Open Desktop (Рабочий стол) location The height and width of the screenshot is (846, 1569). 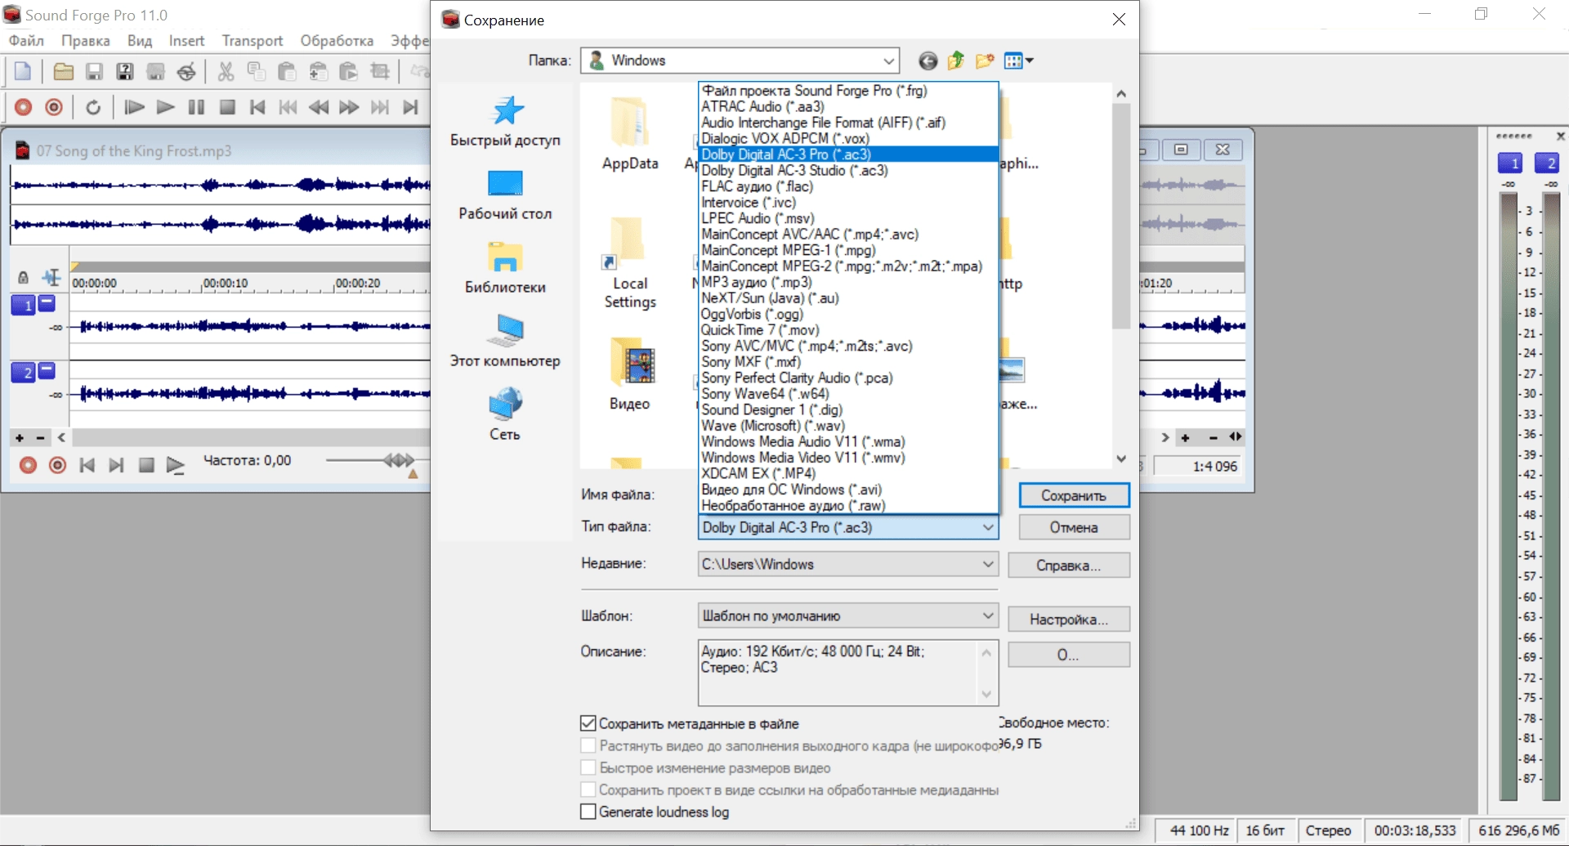505,195
